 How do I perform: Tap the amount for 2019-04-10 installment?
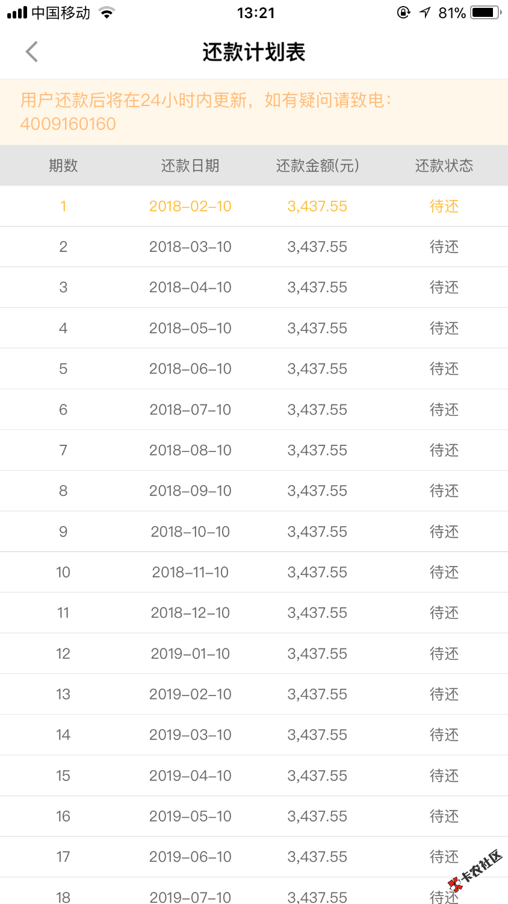(x=317, y=776)
